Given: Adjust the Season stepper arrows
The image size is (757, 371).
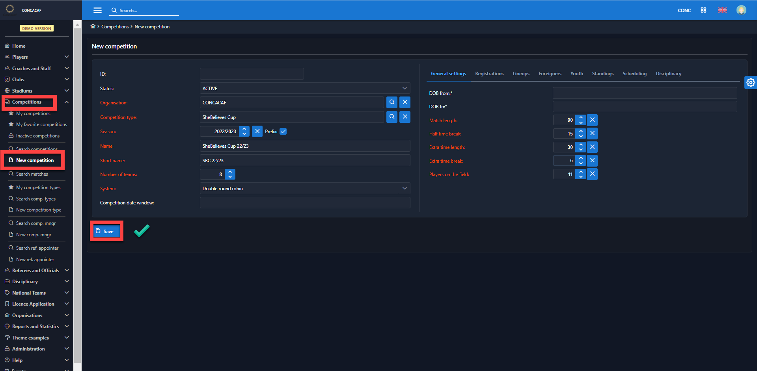Looking at the screenshot, I should click(244, 131).
